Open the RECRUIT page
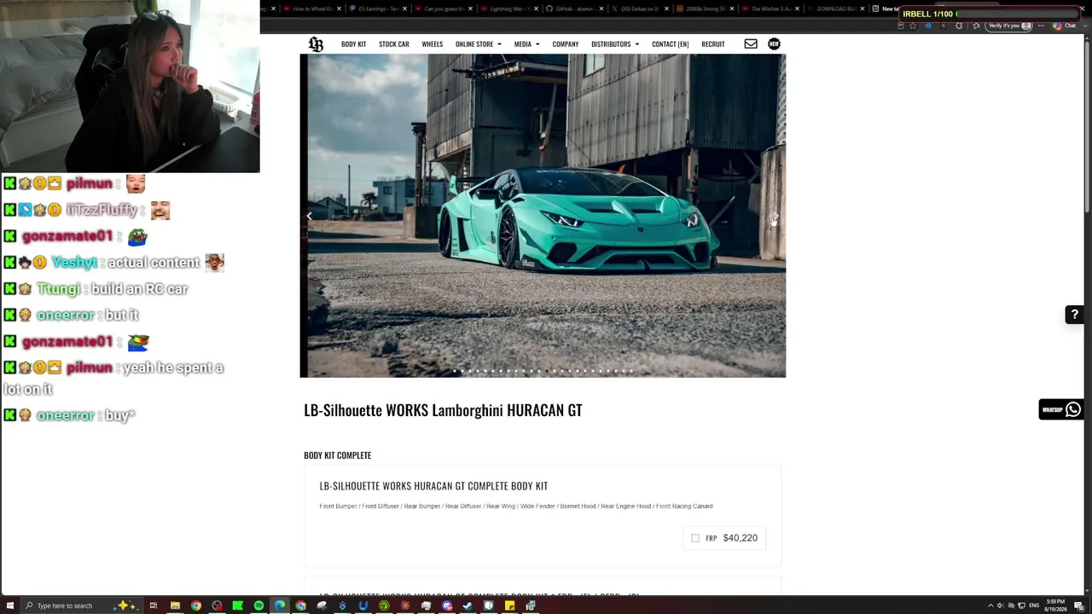This screenshot has height=614, width=1092. (x=712, y=44)
